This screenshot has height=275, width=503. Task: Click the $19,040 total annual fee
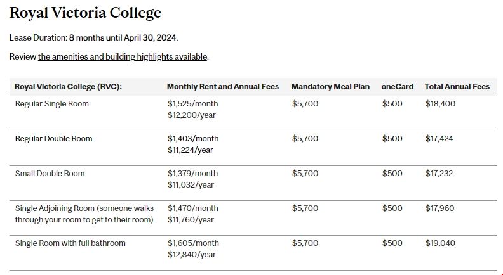pos(440,243)
